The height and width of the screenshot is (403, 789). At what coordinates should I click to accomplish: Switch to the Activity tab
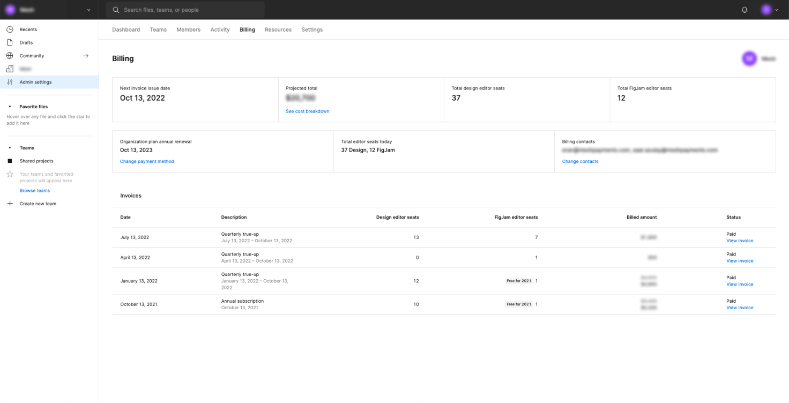220,29
